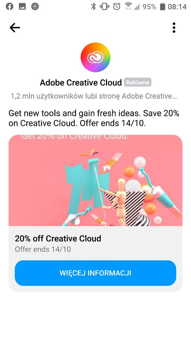
Task: Tap the 1,2 mln użytkowników likes text
Action: pos(94,96)
